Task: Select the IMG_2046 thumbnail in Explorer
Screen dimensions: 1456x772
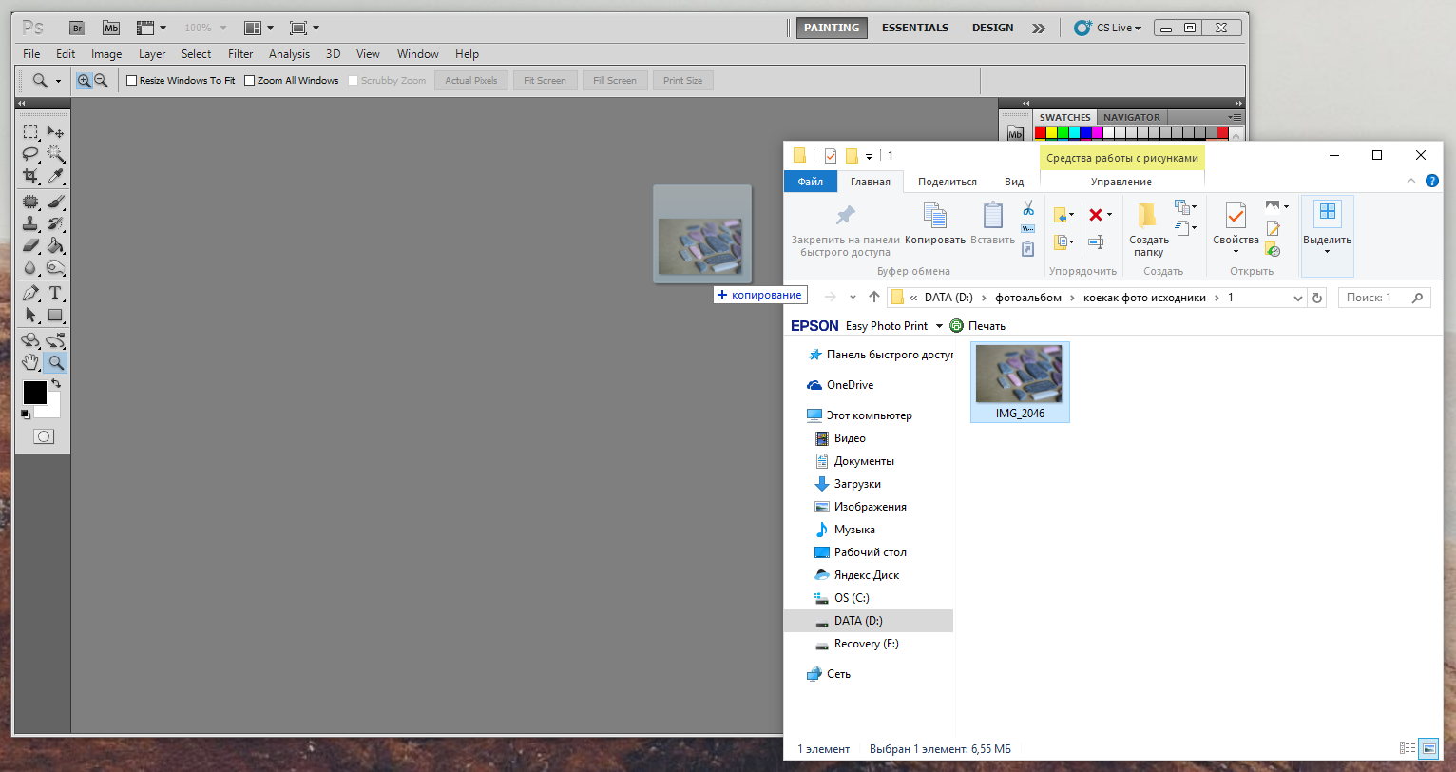Action: click(x=1020, y=381)
